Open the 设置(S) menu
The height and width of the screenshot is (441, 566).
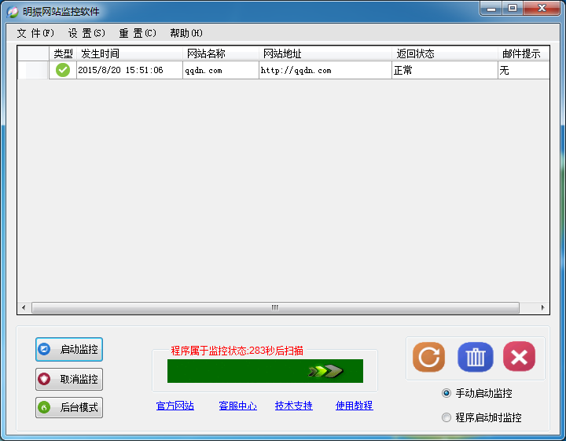[86, 33]
